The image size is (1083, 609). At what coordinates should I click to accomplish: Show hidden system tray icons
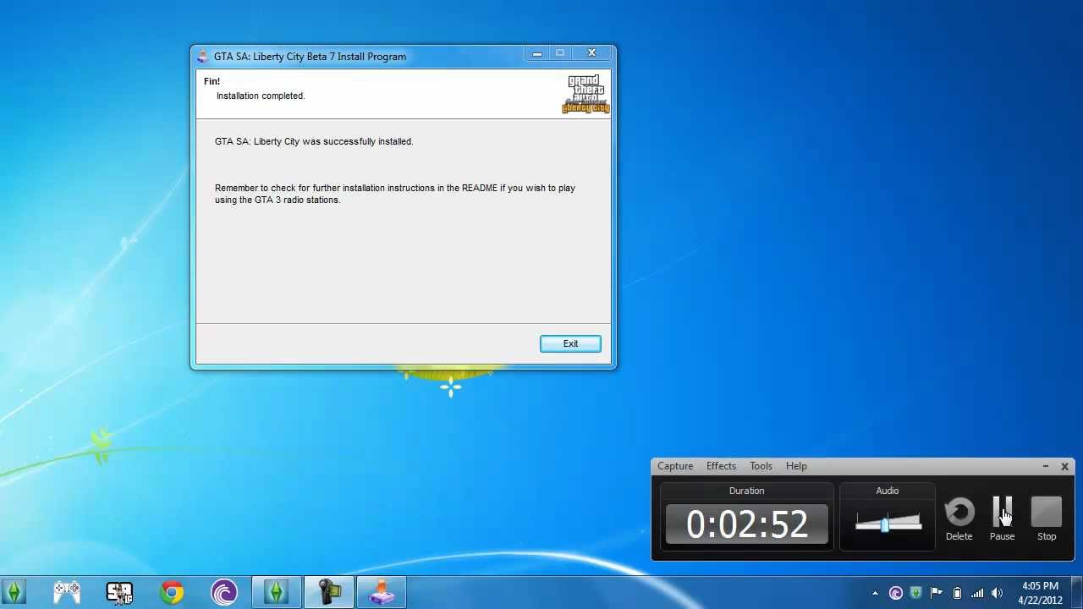875,593
